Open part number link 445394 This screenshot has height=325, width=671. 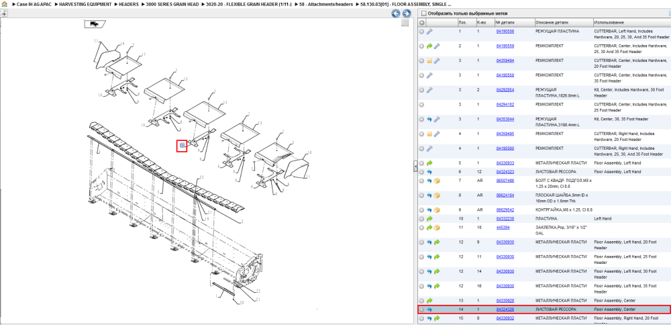pyautogui.click(x=503, y=227)
